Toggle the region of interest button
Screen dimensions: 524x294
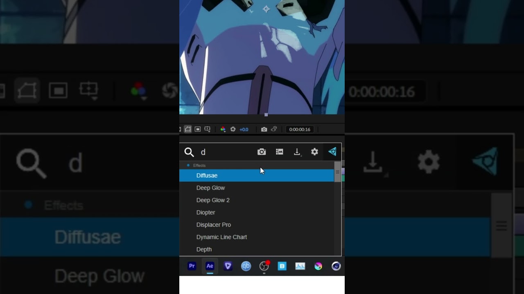click(x=198, y=129)
